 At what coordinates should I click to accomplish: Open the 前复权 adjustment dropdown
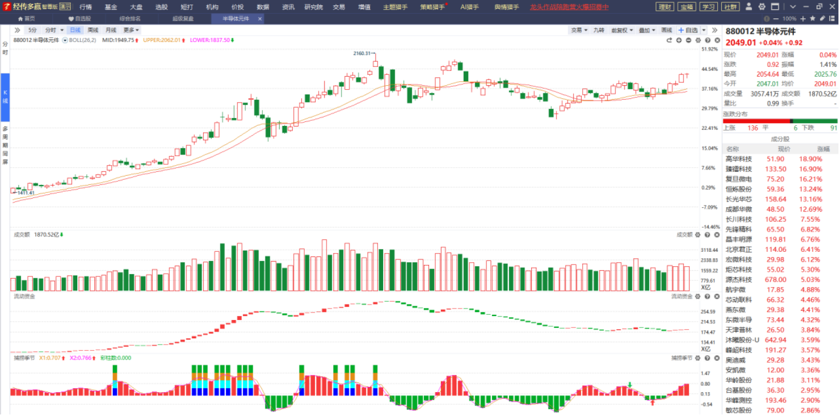tap(622, 30)
